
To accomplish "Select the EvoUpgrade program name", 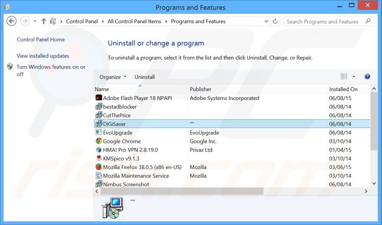I will pos(118,133).
